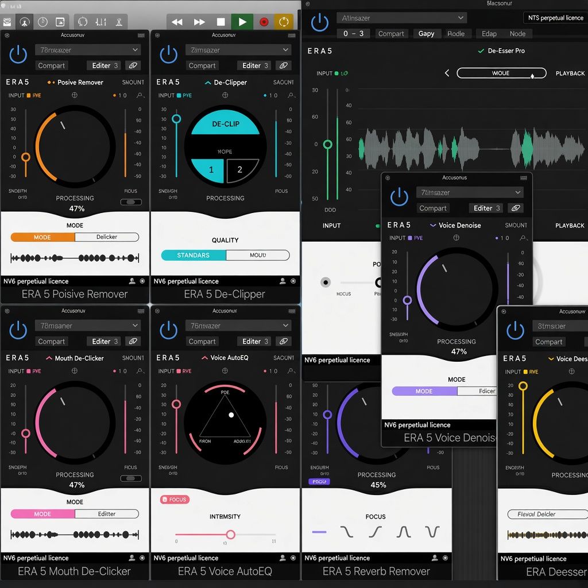Screen dimensions: 588x588
Task: Click the clock icon in the toolbar
Action: click(x=42, y=22)
